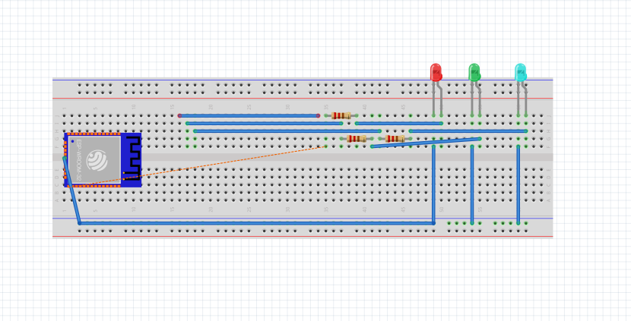The height and width of the screenshot is (321, 631).
Task: Select the long blue wire in row J
Action: click(249, 115)
